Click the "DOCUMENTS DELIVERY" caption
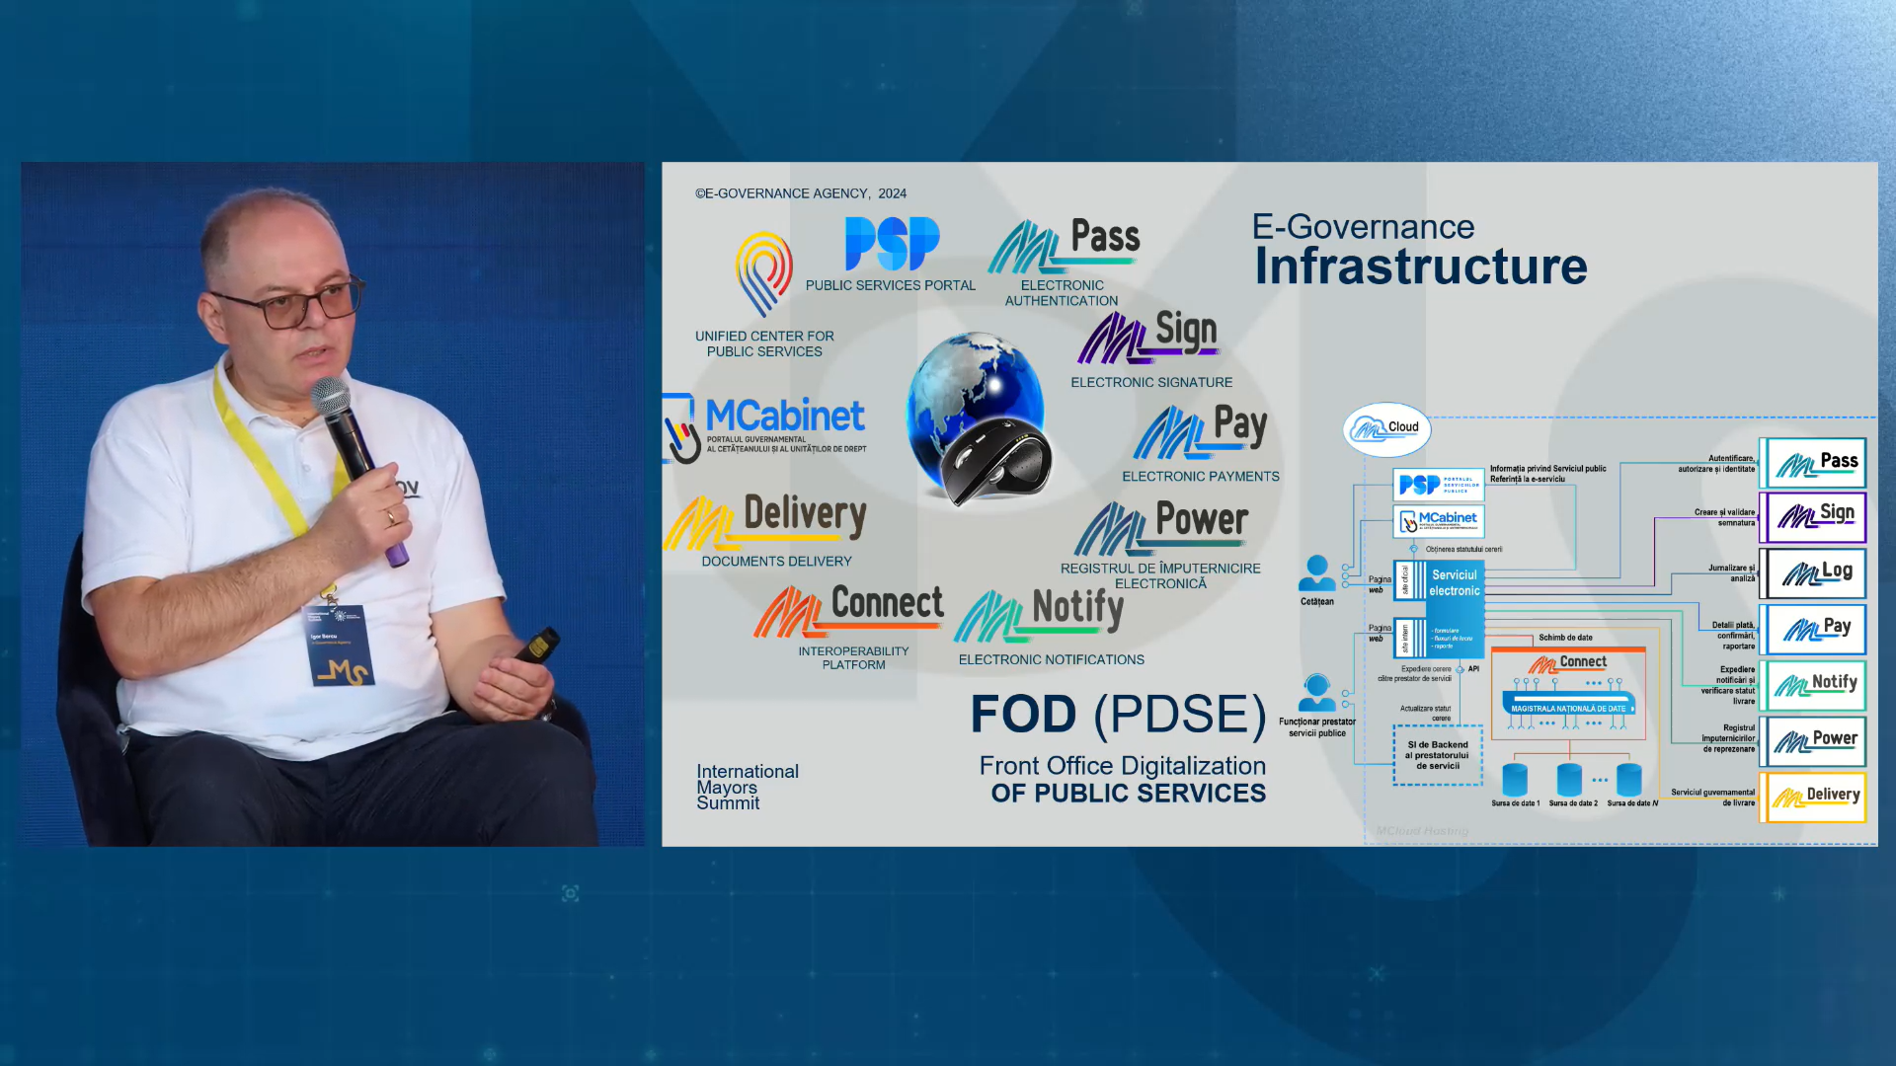This screenshot has height=1066, width=1896. pos(776,561)
